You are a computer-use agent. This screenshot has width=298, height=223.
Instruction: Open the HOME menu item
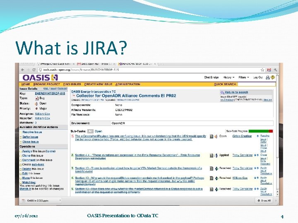(26, 84)
